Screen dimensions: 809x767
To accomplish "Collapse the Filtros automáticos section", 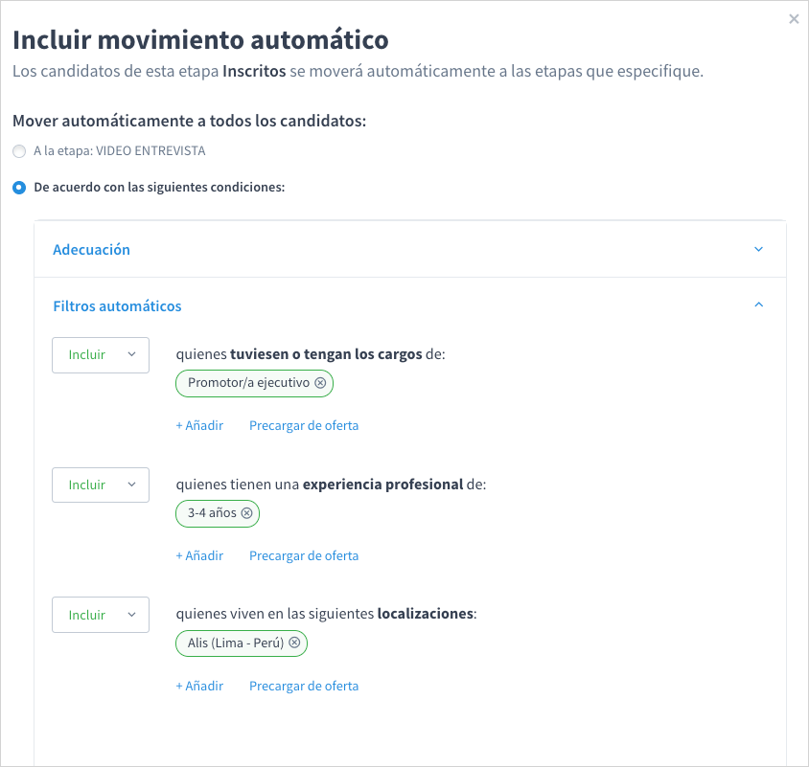I will click(117, 305).
